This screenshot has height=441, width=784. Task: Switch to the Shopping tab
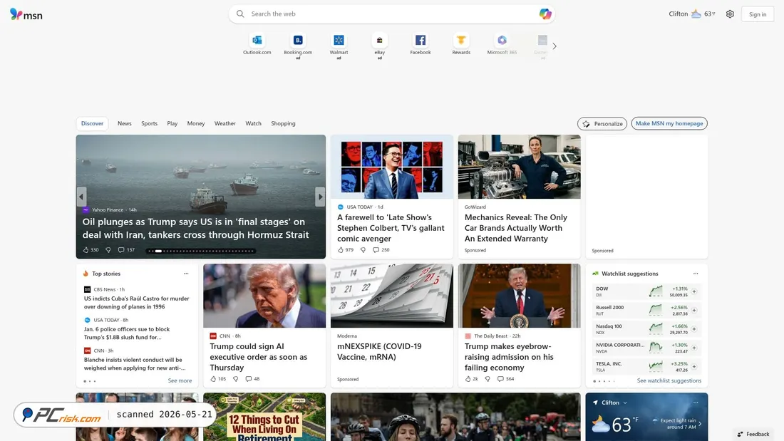283,123
